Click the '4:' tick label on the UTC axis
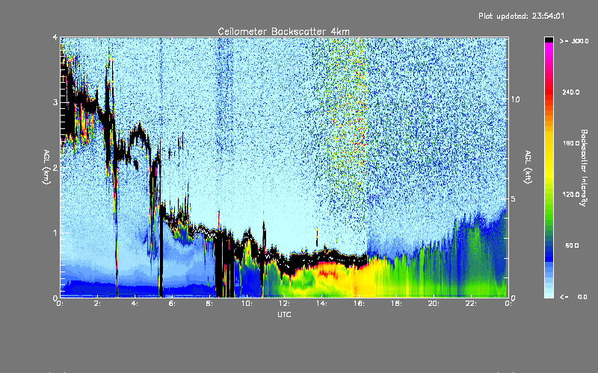 click(135, 304)
